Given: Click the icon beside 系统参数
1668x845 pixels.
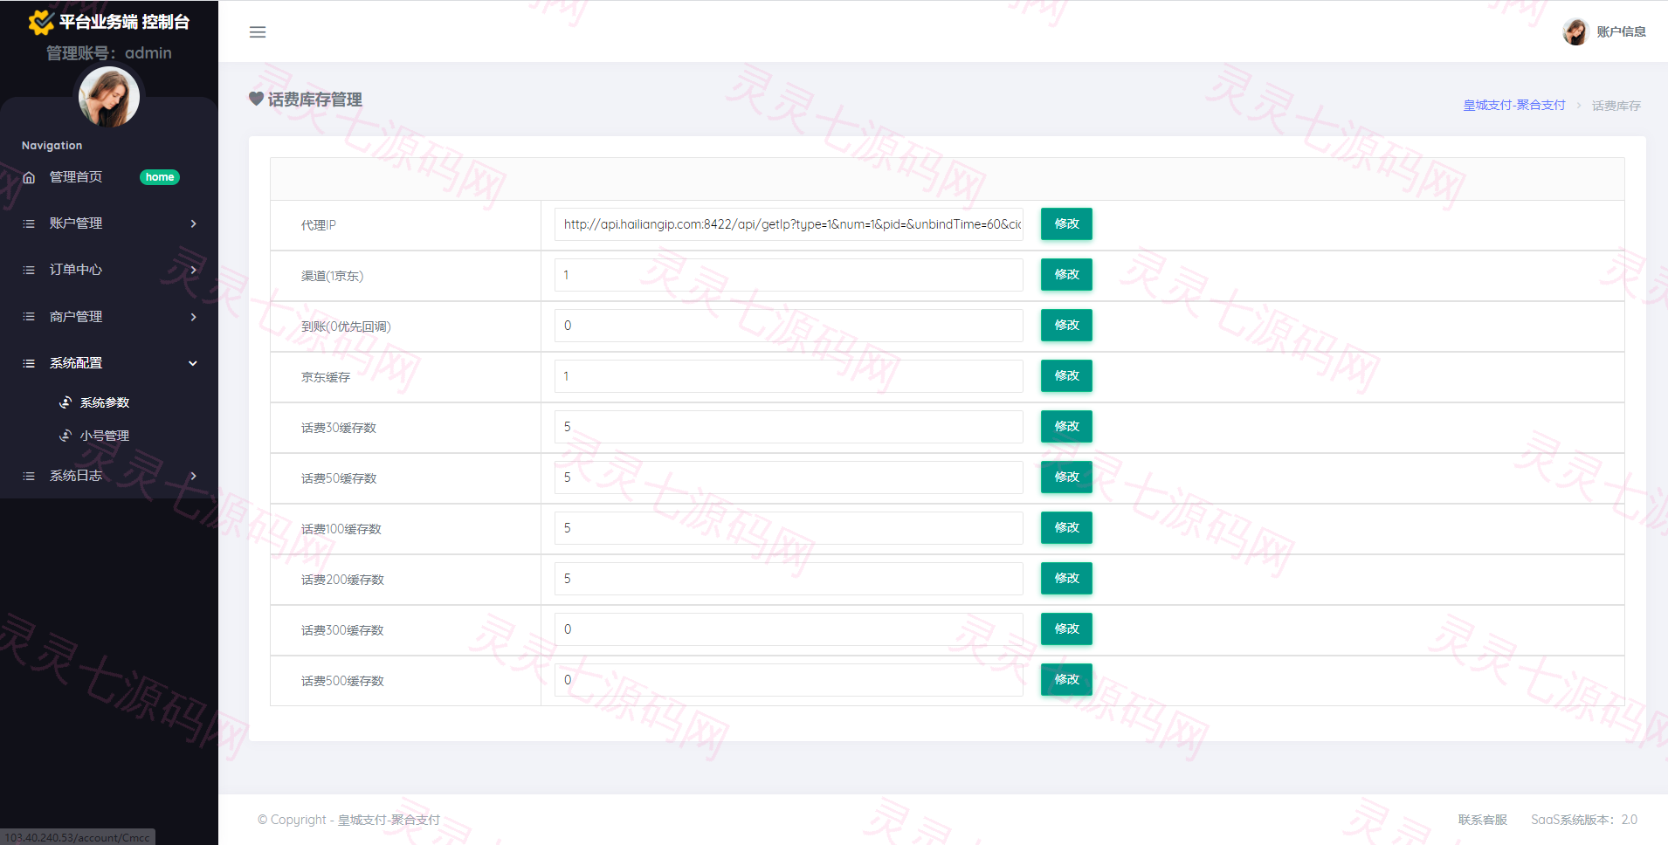Looking at the screenshot, I should tap(65, 402).
